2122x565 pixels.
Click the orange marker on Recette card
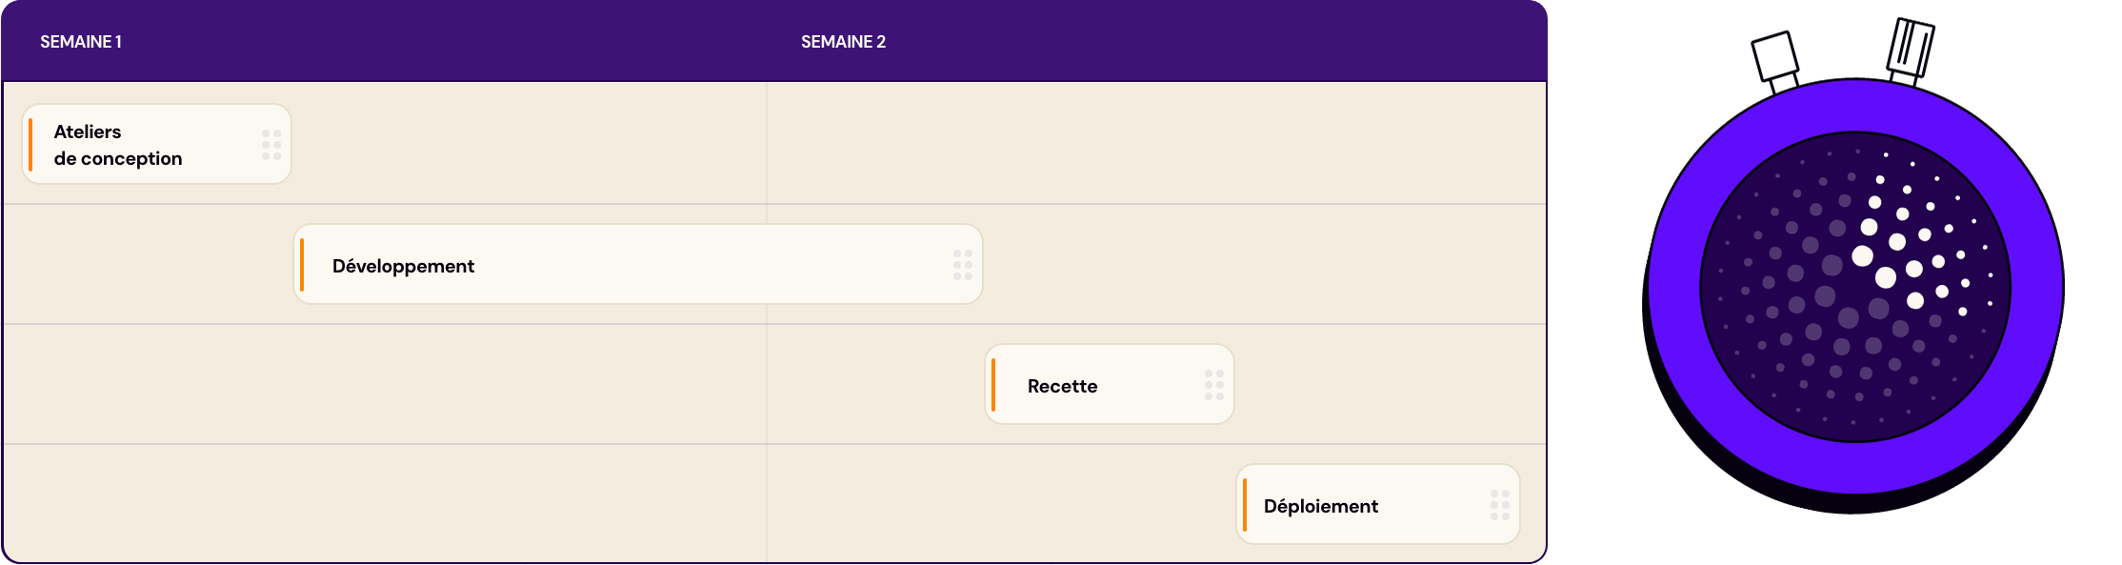(993, 385)
